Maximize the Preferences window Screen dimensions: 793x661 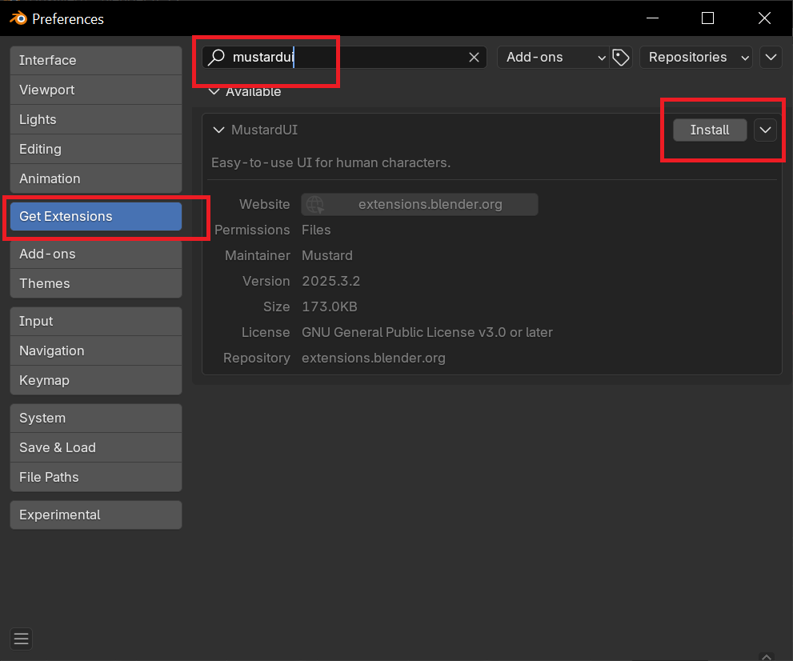[707, 18]
